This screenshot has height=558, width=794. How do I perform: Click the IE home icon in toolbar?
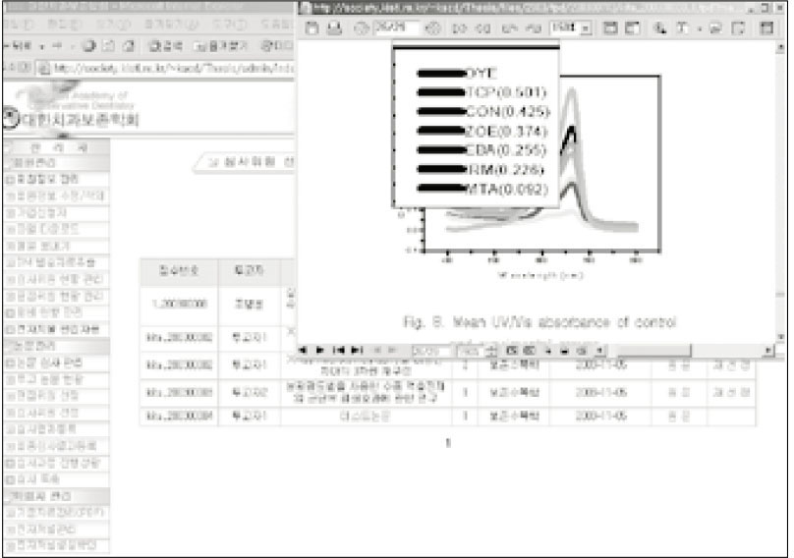125,45
